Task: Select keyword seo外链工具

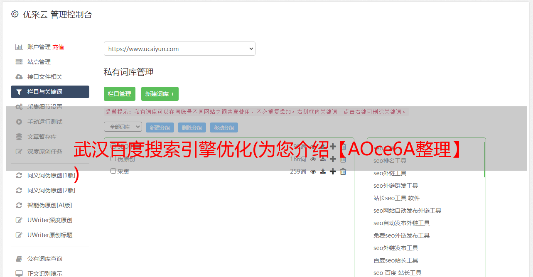Action: click(x=390, y=173)
